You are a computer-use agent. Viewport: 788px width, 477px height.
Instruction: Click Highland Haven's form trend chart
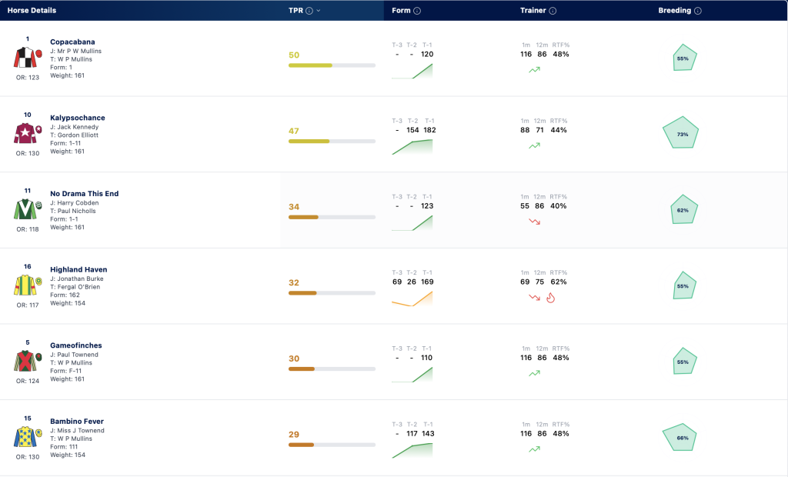click(412, 299)
